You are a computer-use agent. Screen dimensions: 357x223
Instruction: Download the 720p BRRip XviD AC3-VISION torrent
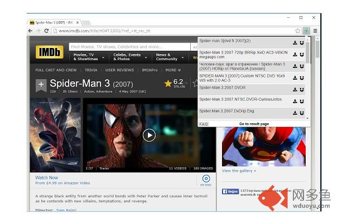(295, 55)
